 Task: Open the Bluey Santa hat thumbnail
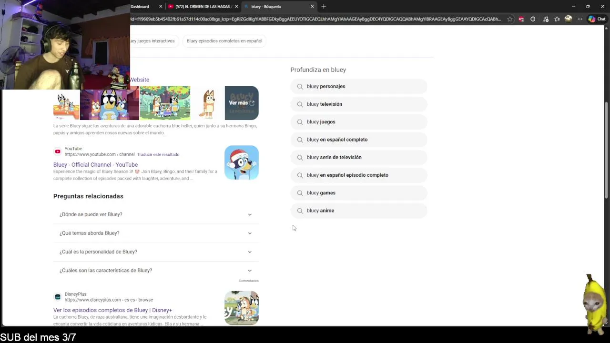tap(242, 162)
